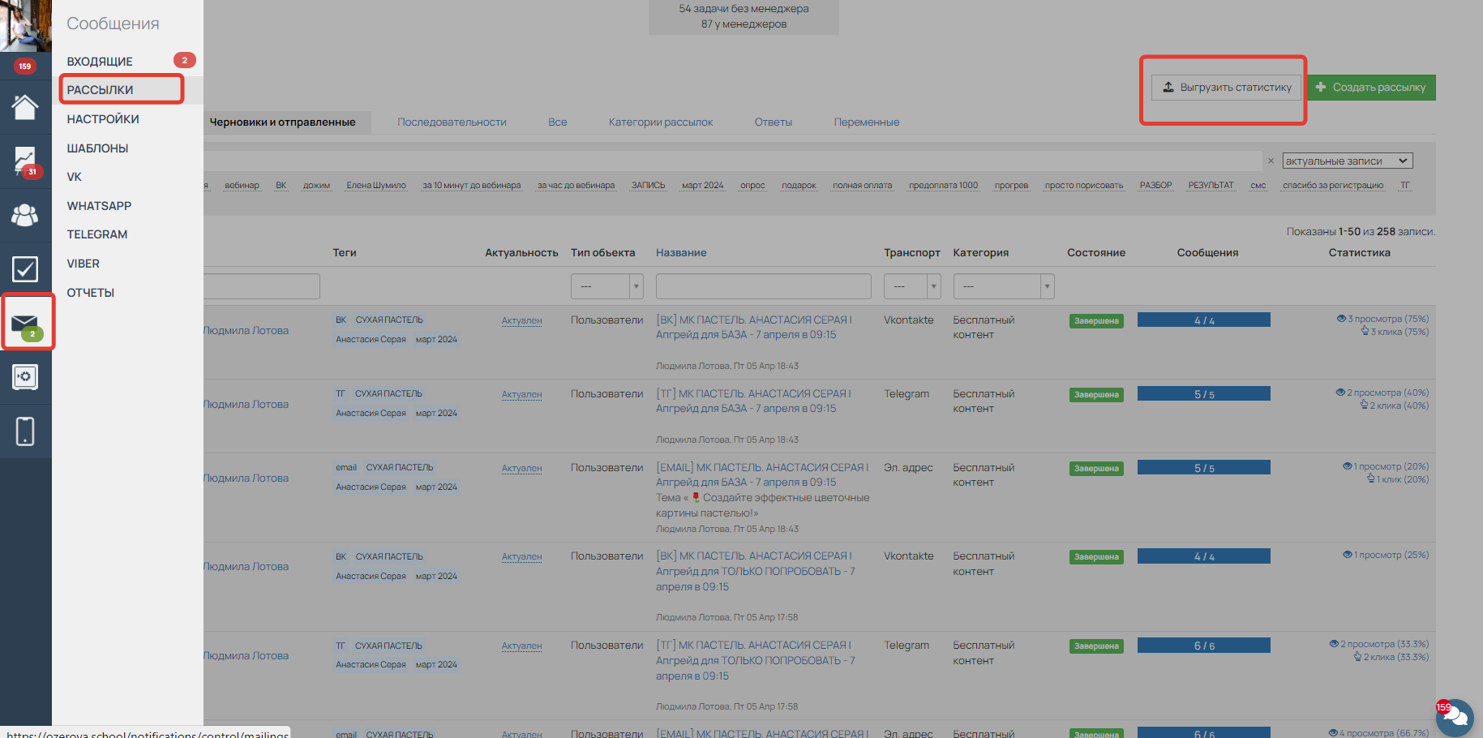Screen dimensions: 1483x738
Task: Click the tasks checkmark icon in sidebar
Action: pos(25,268)
